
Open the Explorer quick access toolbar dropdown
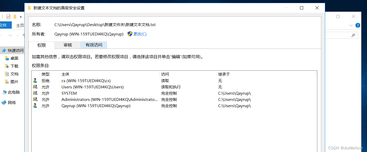(21, 17)
